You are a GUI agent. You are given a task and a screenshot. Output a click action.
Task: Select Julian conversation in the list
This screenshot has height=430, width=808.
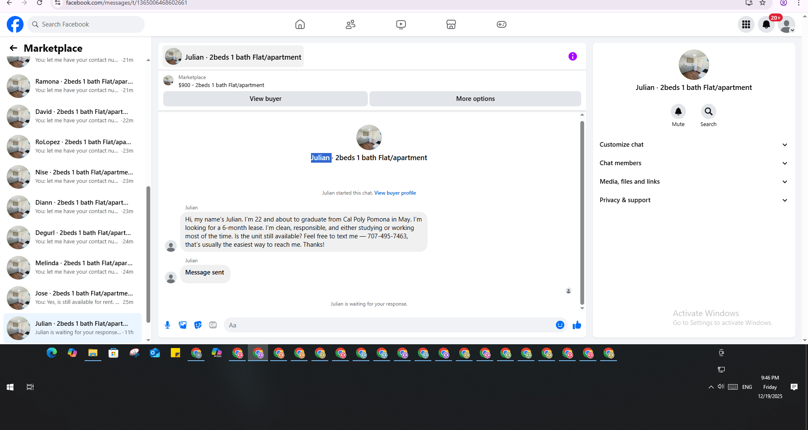72,328
